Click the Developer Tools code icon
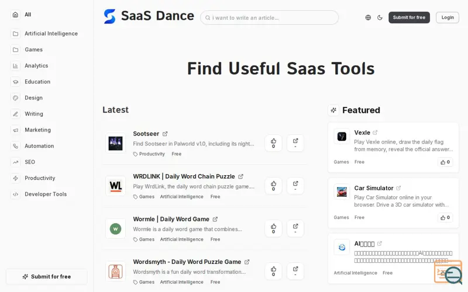The image size is (468, 292). pos(16,194)
